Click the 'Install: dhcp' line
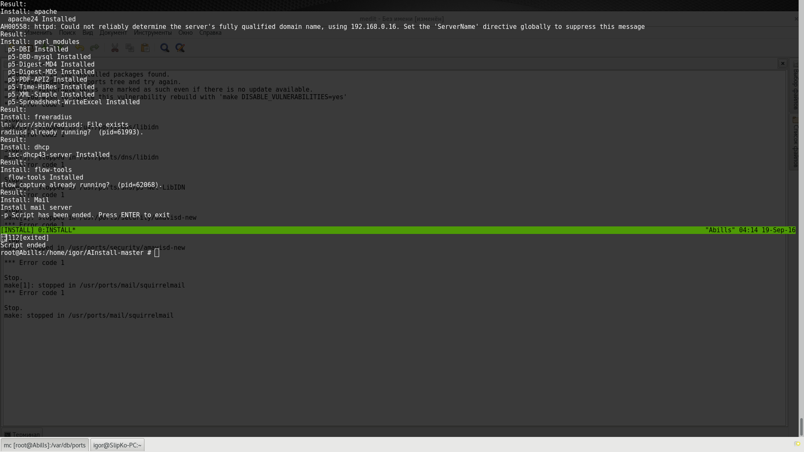The height and width of the screenshot is (452, 804). pyautogui.click(x=25, y=147)
